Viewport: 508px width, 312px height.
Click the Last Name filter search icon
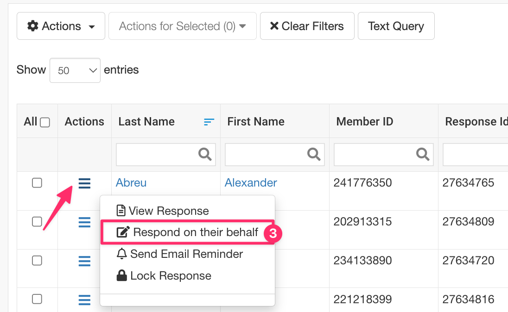coord(205,155)
